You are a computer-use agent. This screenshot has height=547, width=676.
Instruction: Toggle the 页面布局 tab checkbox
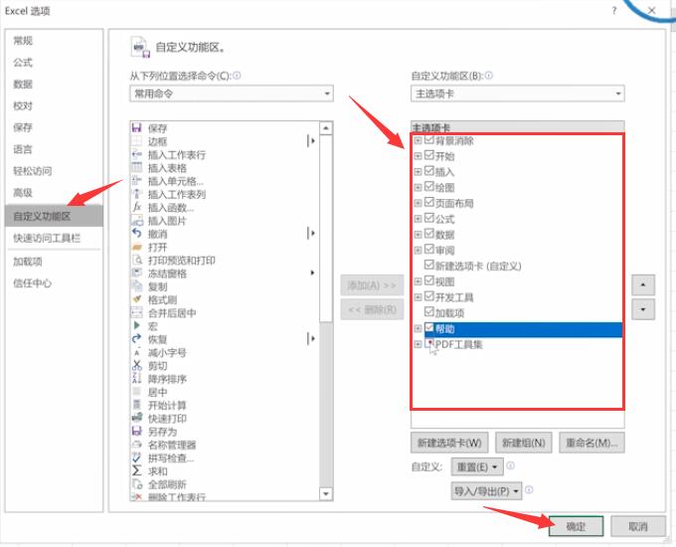tap(429, 202)
